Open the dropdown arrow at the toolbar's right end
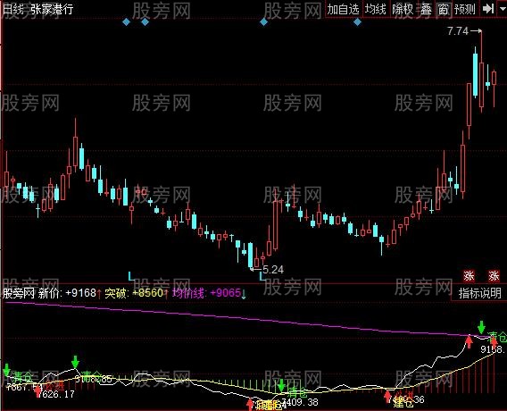The height and width of the screenshot is (411, 507). click(x=503, y=9)
